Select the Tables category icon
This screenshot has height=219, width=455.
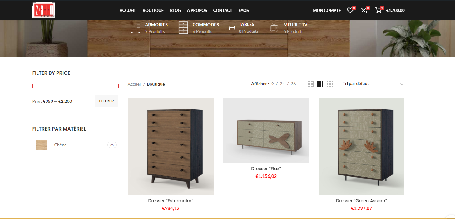pyautogui.click(x=232, y=28)
